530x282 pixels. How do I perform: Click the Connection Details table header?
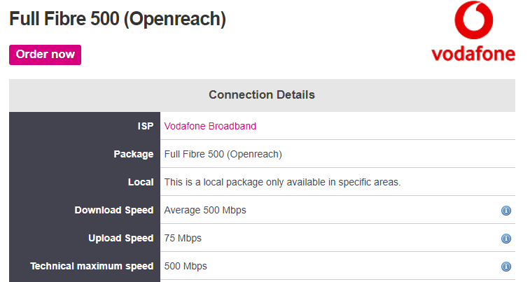[262, 94]
